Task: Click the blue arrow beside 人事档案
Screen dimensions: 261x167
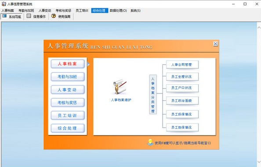Action: [x=88, y=64]
